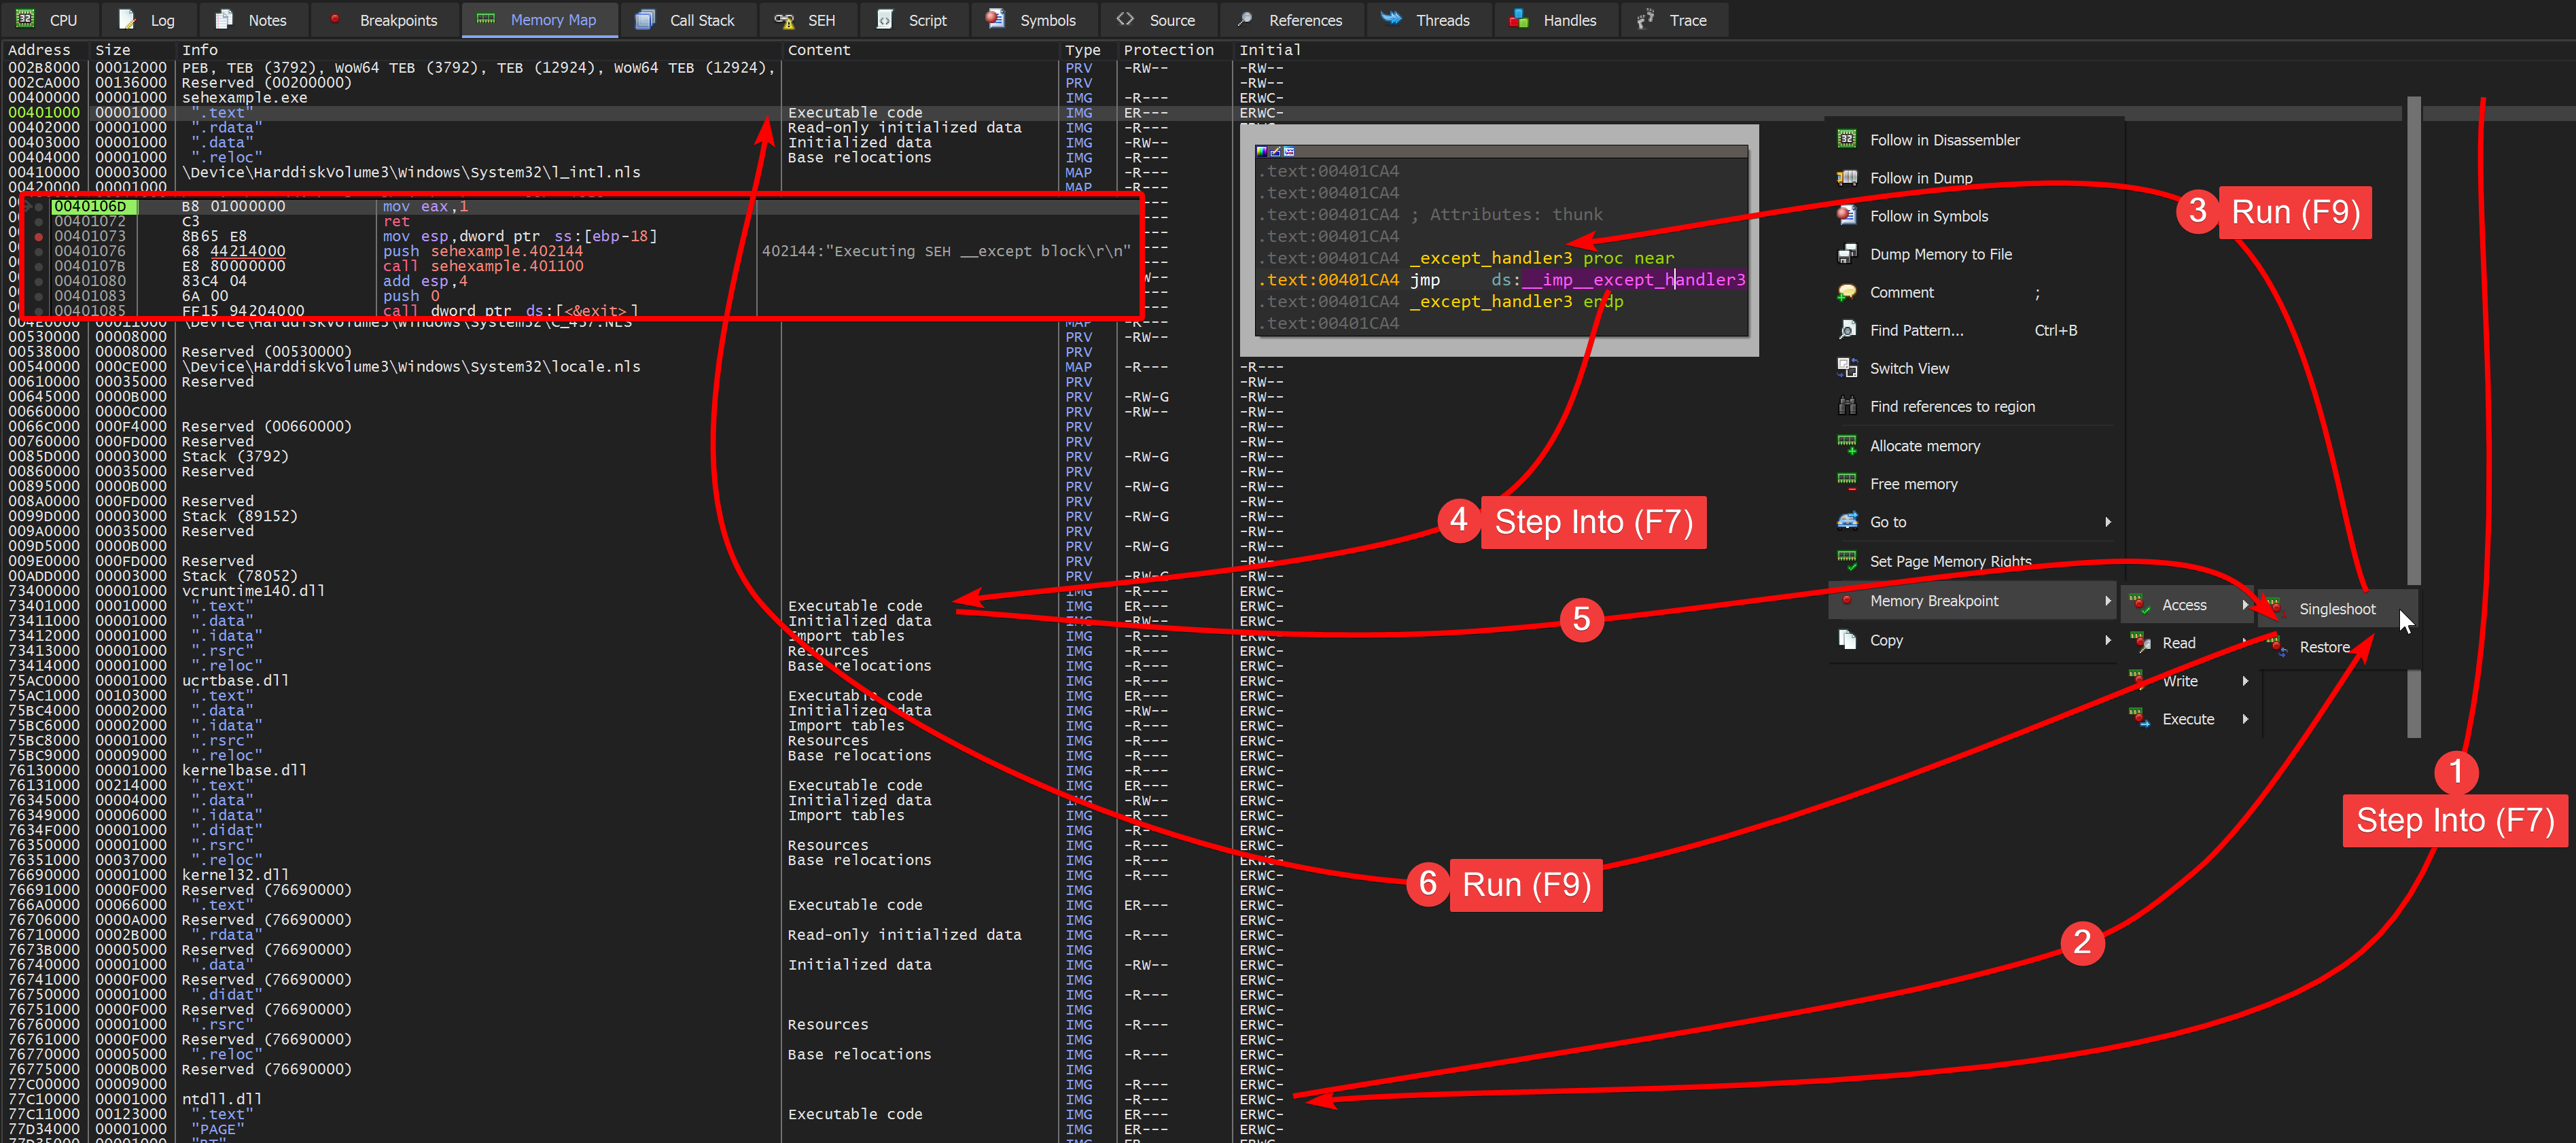
Task: Toggle the breakpoint dot at address 00401076
Action: pos(39,251)
